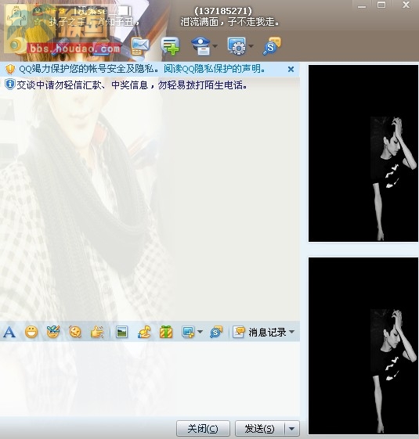Click the lower own photo on right
Screen dimensions: 419x439
363,346
